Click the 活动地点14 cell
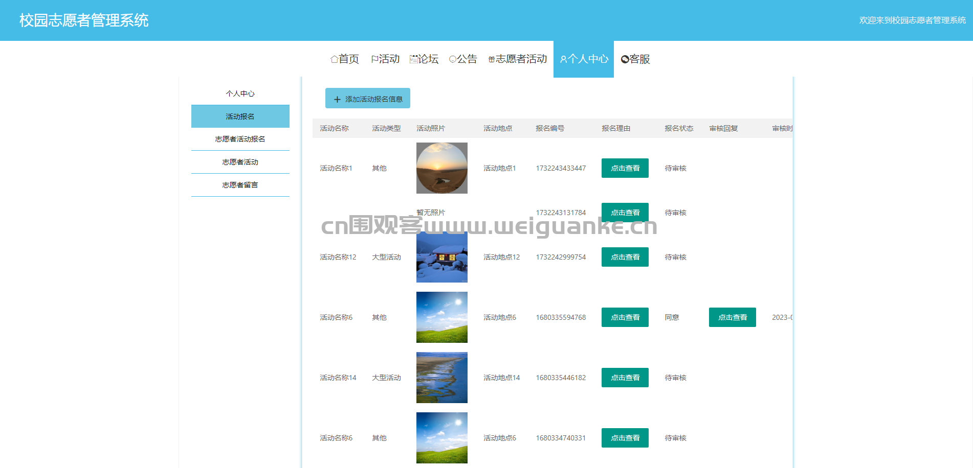The width and height of the screenshot is (973, 468). coord(502,378)
